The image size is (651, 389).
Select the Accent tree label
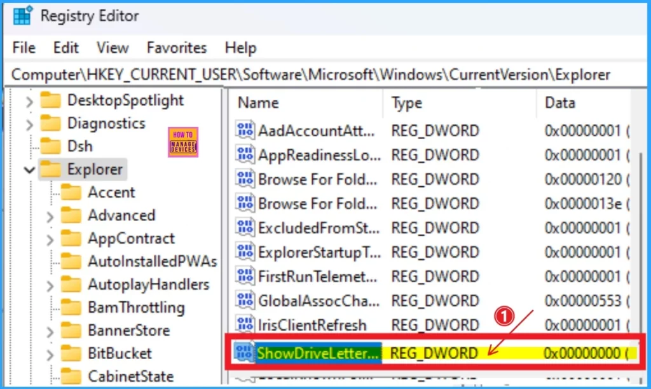pyautogui.click(x=111, y=192)
